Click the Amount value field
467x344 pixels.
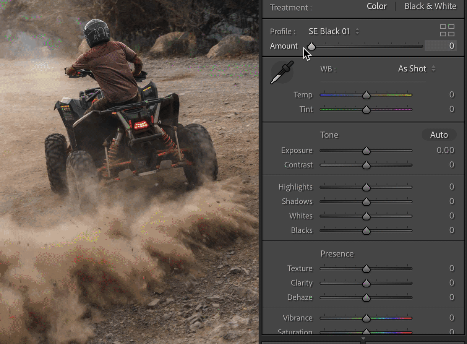pyautogui.click(x=440, y=46)
